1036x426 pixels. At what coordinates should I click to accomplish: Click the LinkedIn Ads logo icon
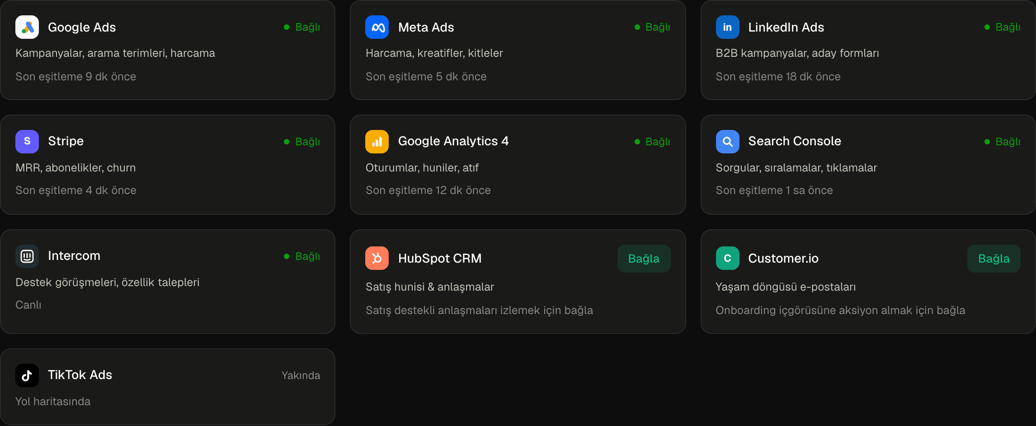point(727,27)
